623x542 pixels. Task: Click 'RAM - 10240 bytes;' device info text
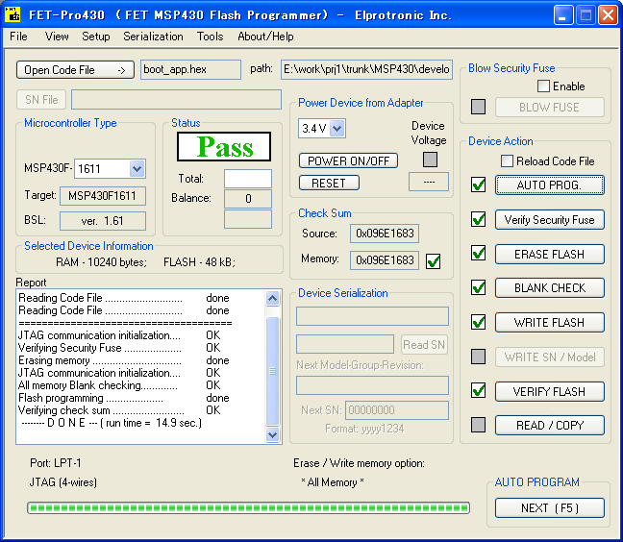[x=101, y=262]
